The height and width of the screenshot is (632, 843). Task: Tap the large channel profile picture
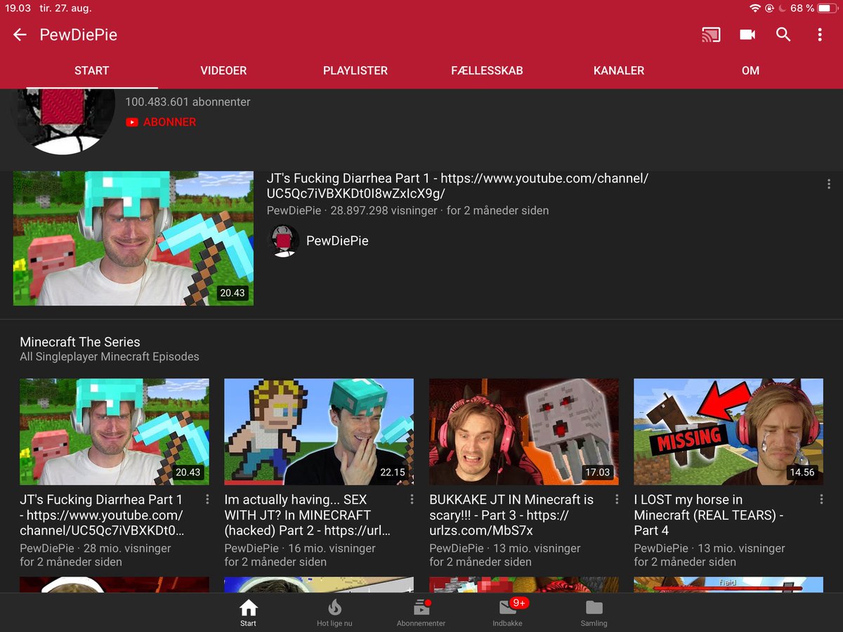click(63, 120)
